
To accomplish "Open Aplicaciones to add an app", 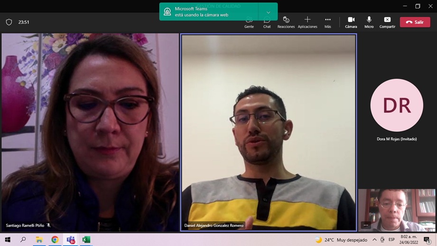I will pos(307,22).
